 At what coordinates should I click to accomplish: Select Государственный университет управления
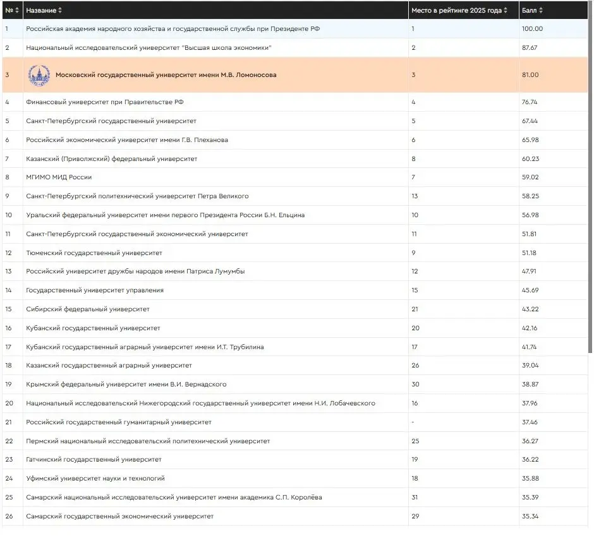click(x=95, y=290)
